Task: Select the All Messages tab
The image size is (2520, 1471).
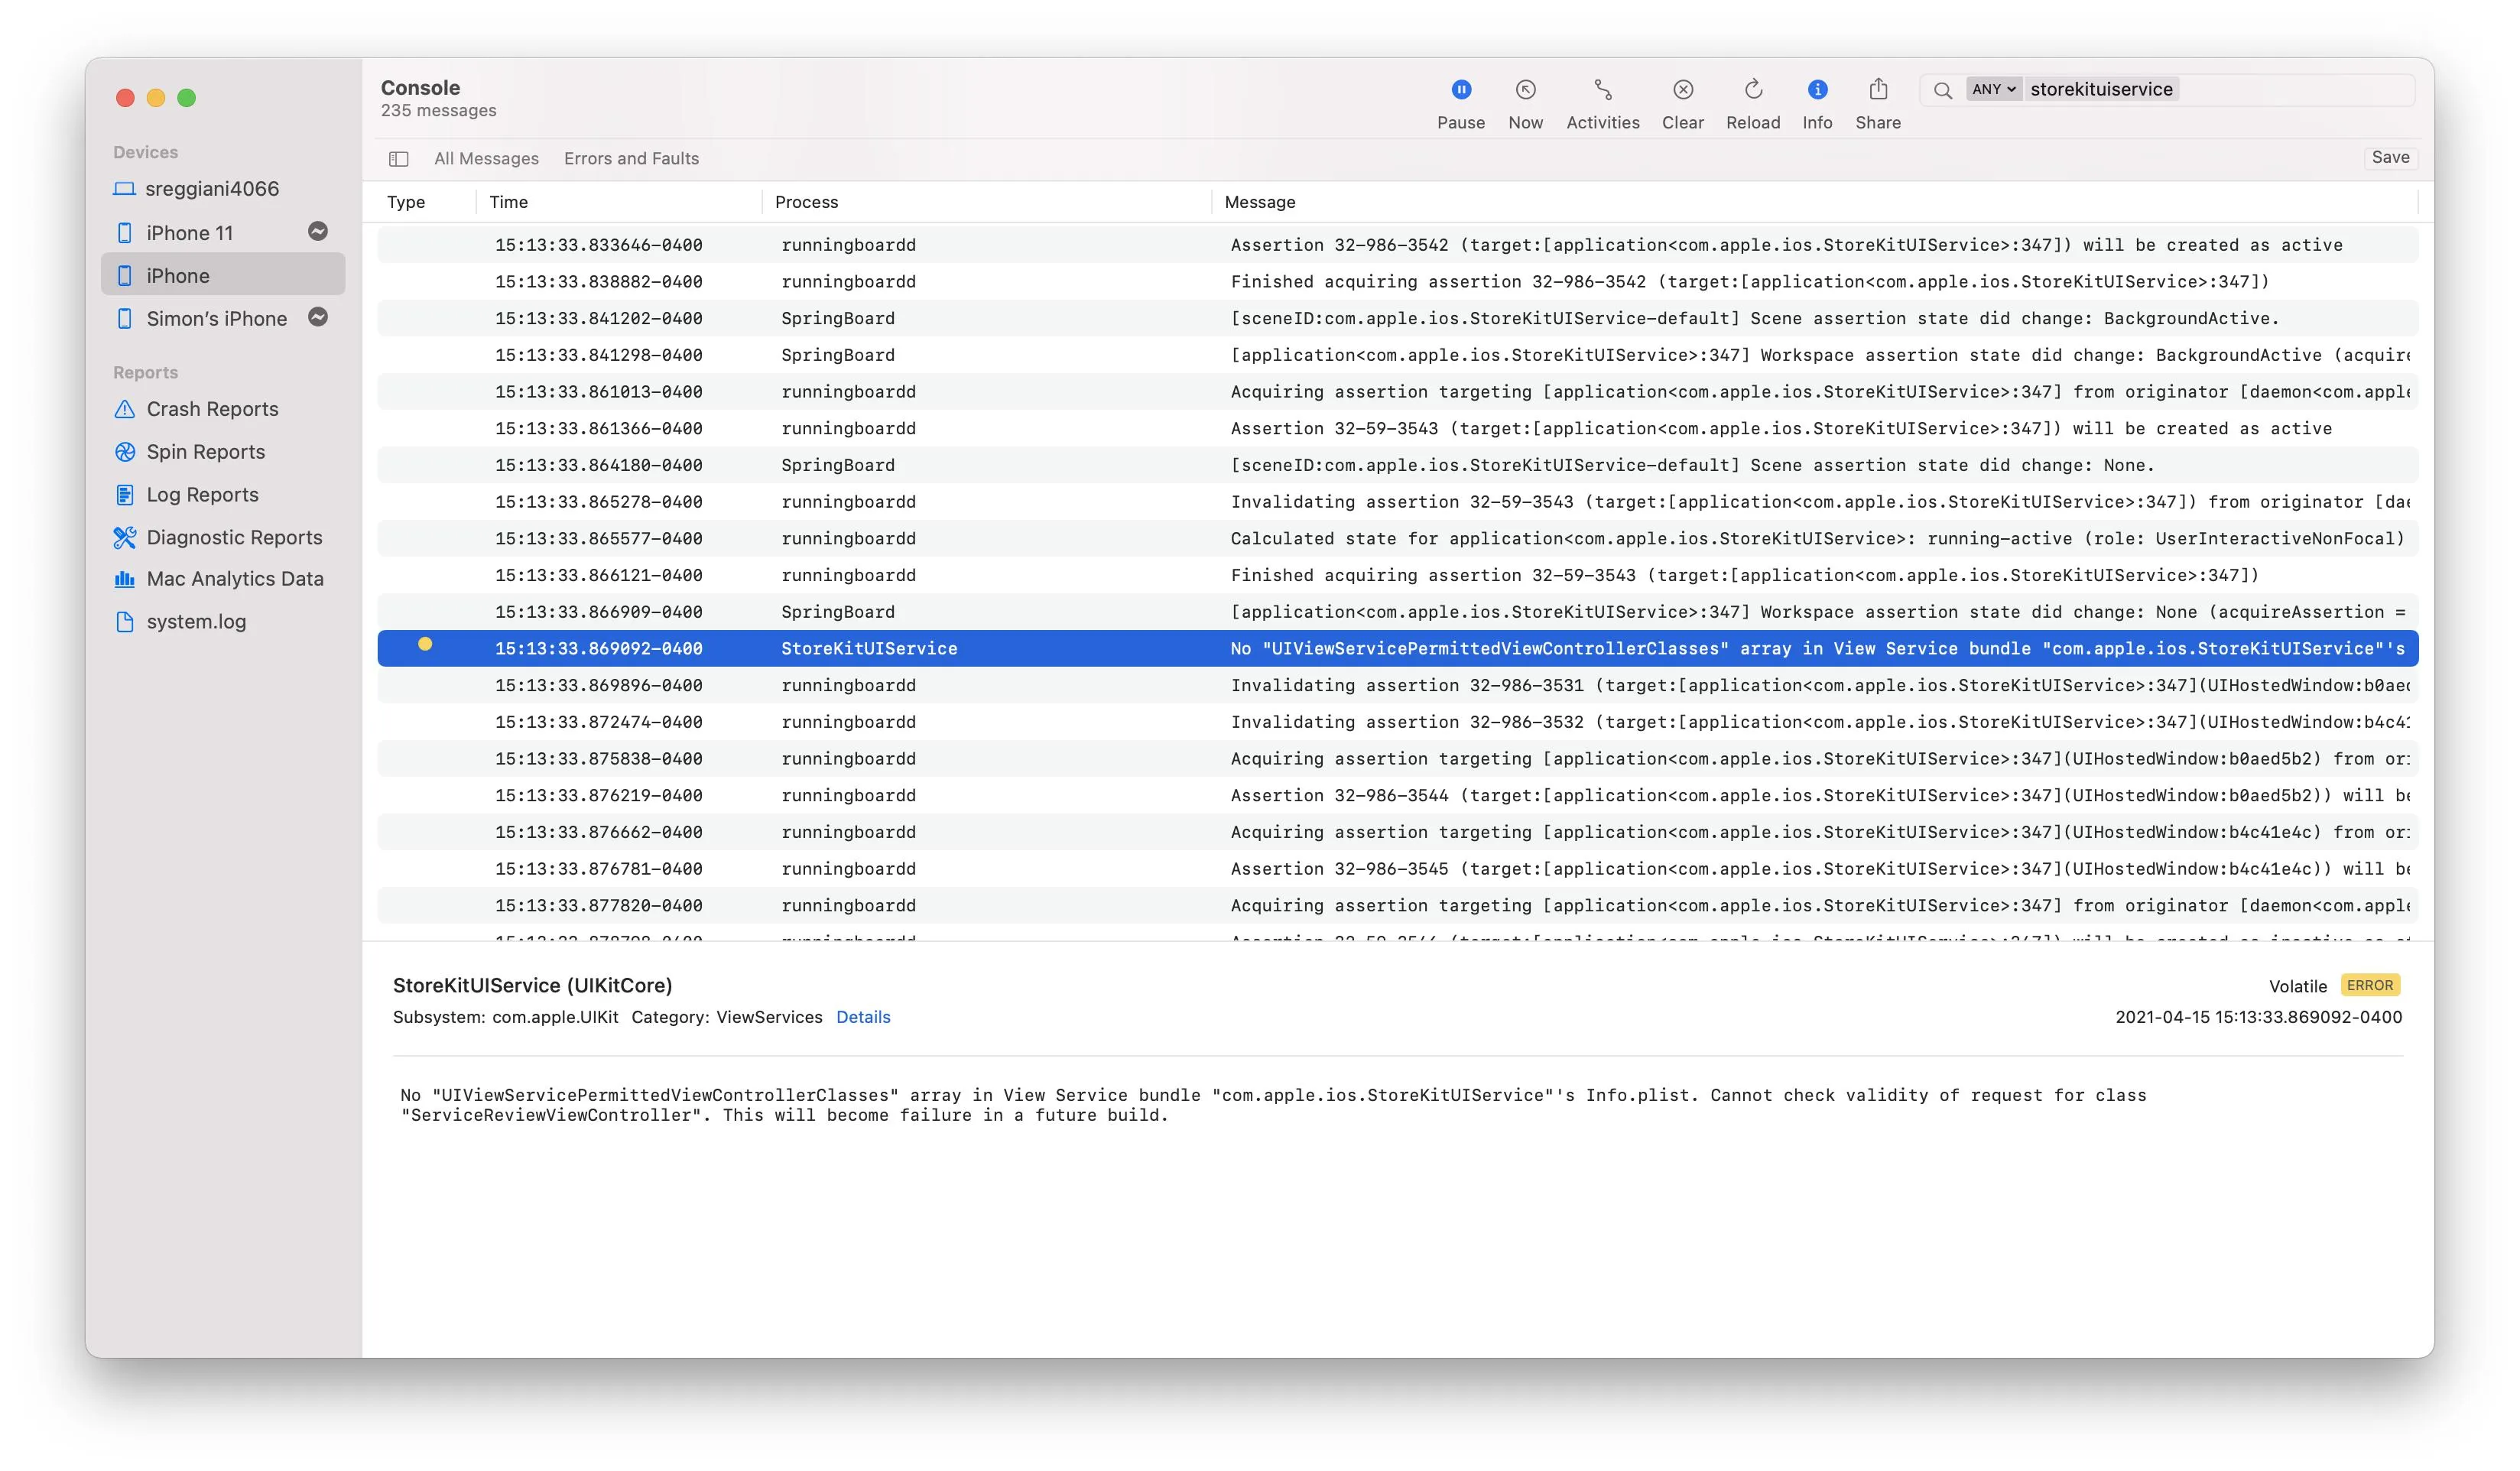Action: coord(486,159)
